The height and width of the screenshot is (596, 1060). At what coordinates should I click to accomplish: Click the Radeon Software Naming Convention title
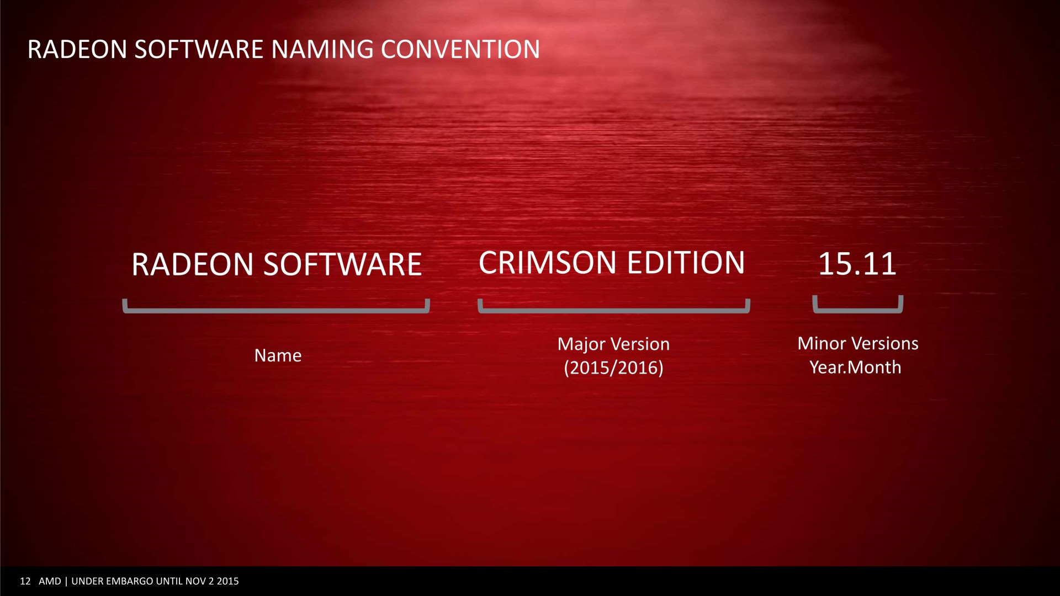click(x=283, y=49)
